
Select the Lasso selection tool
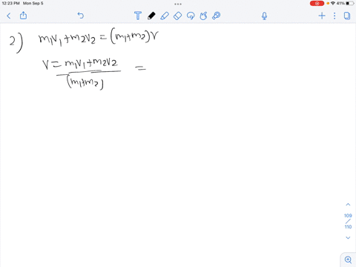tap(191, 16)
